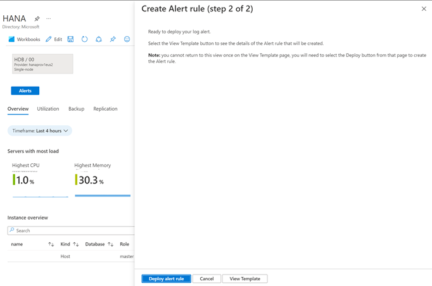Click the Refresh icon in toolbar
Image resolution: width=432 pixels, height=286 pixels.
click(x=84, y=39)
